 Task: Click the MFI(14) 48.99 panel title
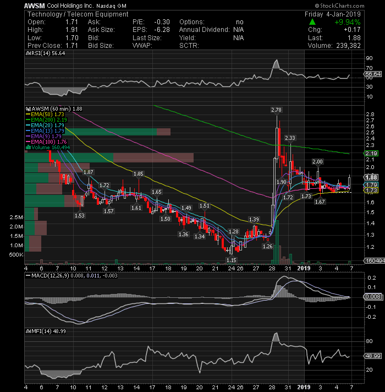click(x=46, y=331)
